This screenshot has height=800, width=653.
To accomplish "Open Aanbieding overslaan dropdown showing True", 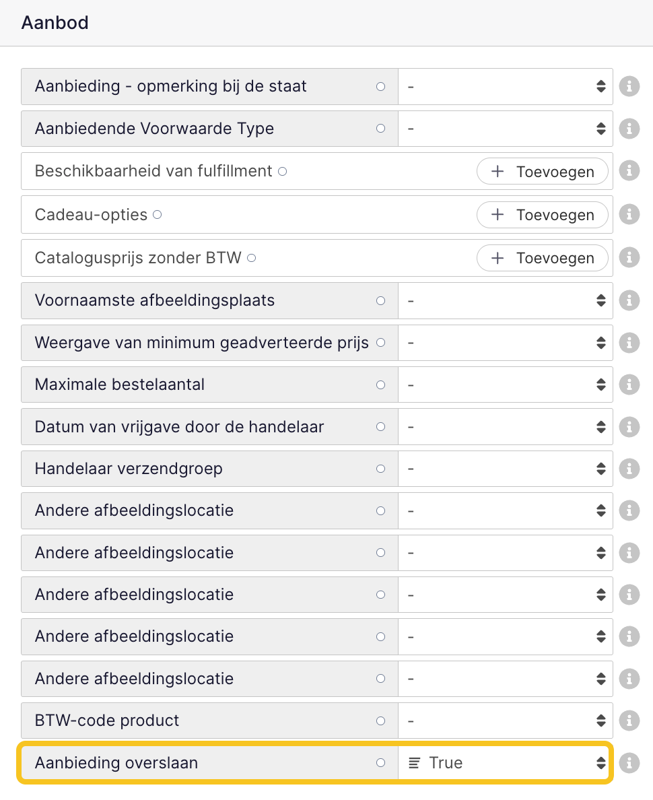I will coord(505,763).
